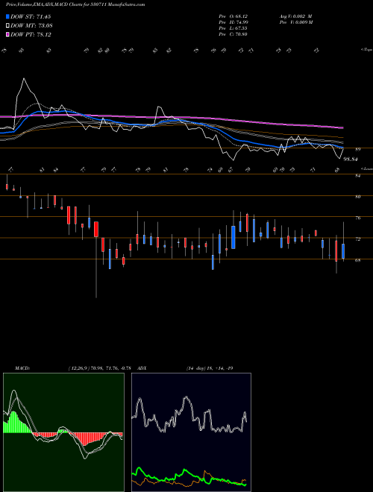Viewport: 373px width, 492px height.
Task: Click the 72 price axis label
Action: pyautogui.click(x=357, y=239)
